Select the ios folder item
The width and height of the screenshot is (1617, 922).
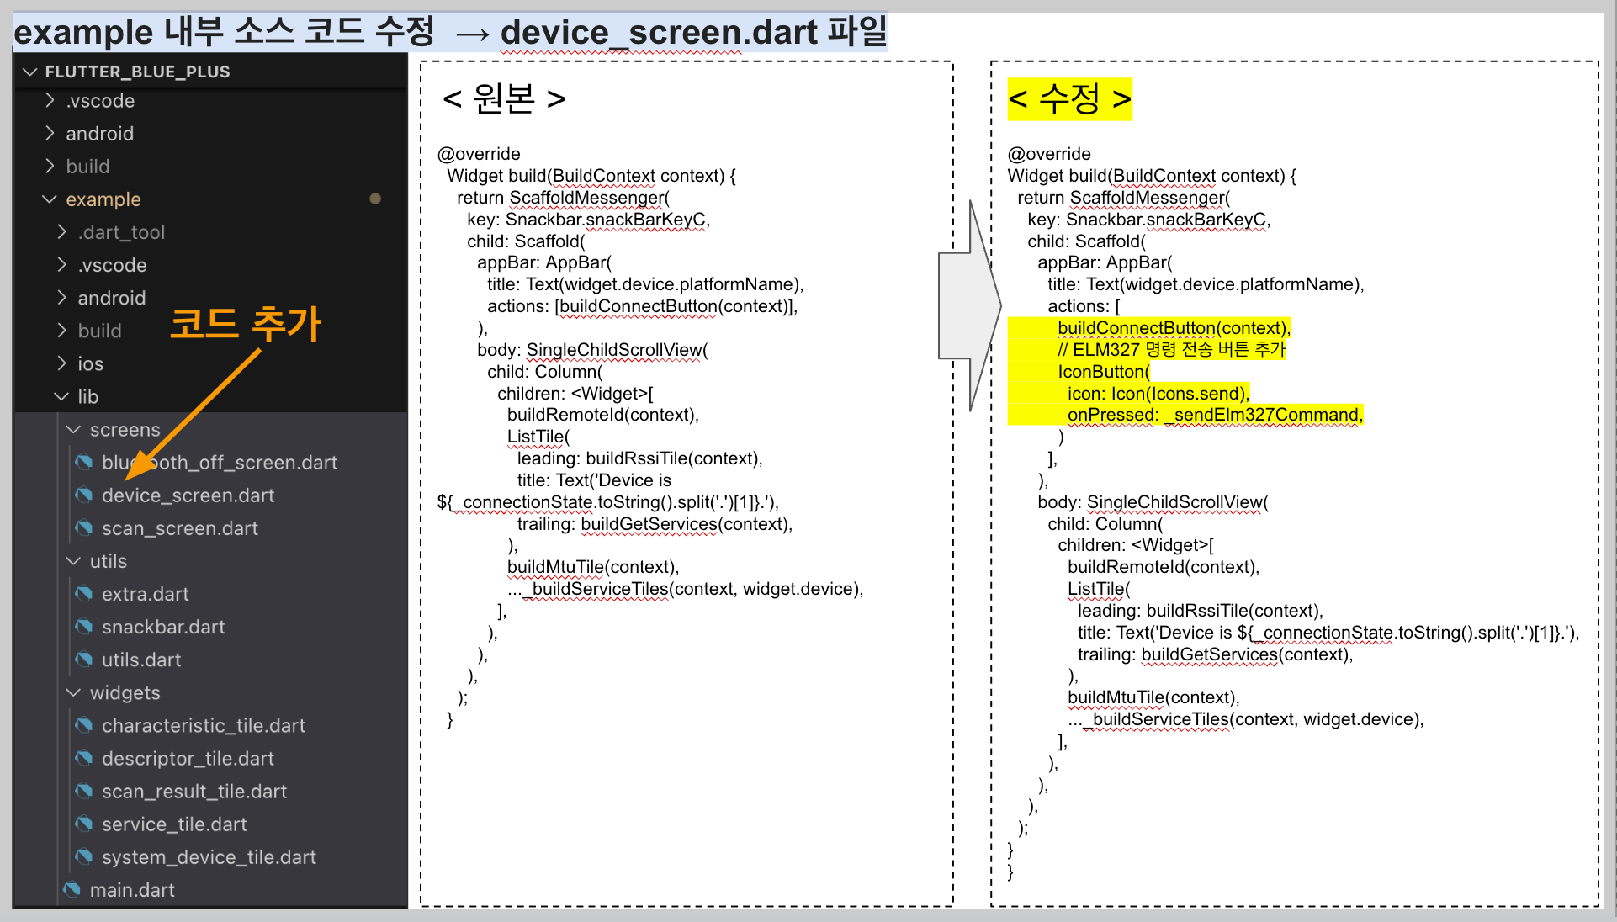pos(90,364)
